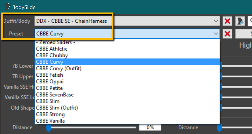This screenshot has height=134, width=252.
Task: Select the Zeroed Sliders preset
Action: click(127, 42)
